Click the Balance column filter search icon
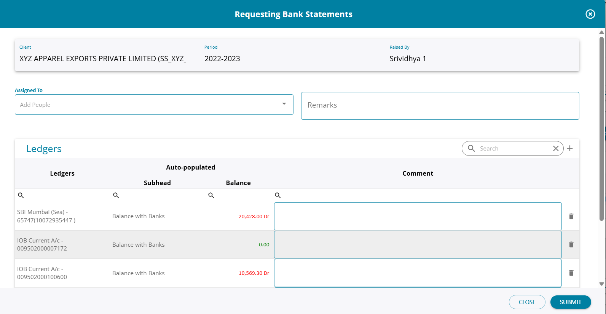606x314 pixels. [x=211, y=195]
